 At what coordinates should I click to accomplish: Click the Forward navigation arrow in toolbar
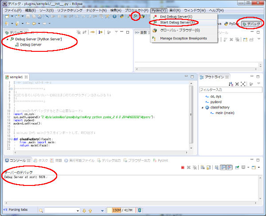(44, 23)
